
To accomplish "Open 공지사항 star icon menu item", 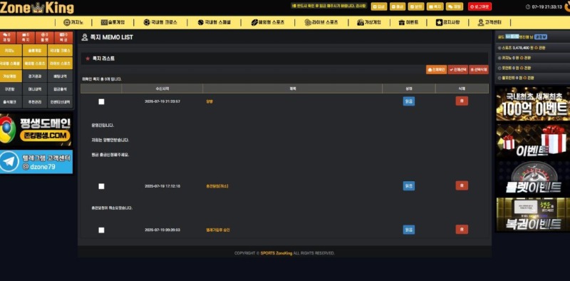I will 448,22.
